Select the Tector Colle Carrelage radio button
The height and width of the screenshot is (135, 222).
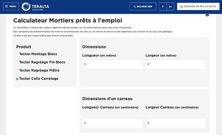[17, 79]
